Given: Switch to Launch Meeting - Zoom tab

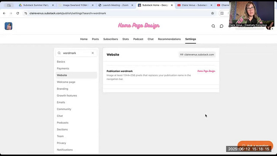Looking at the screenshot, I should click(x=116, y=5).
